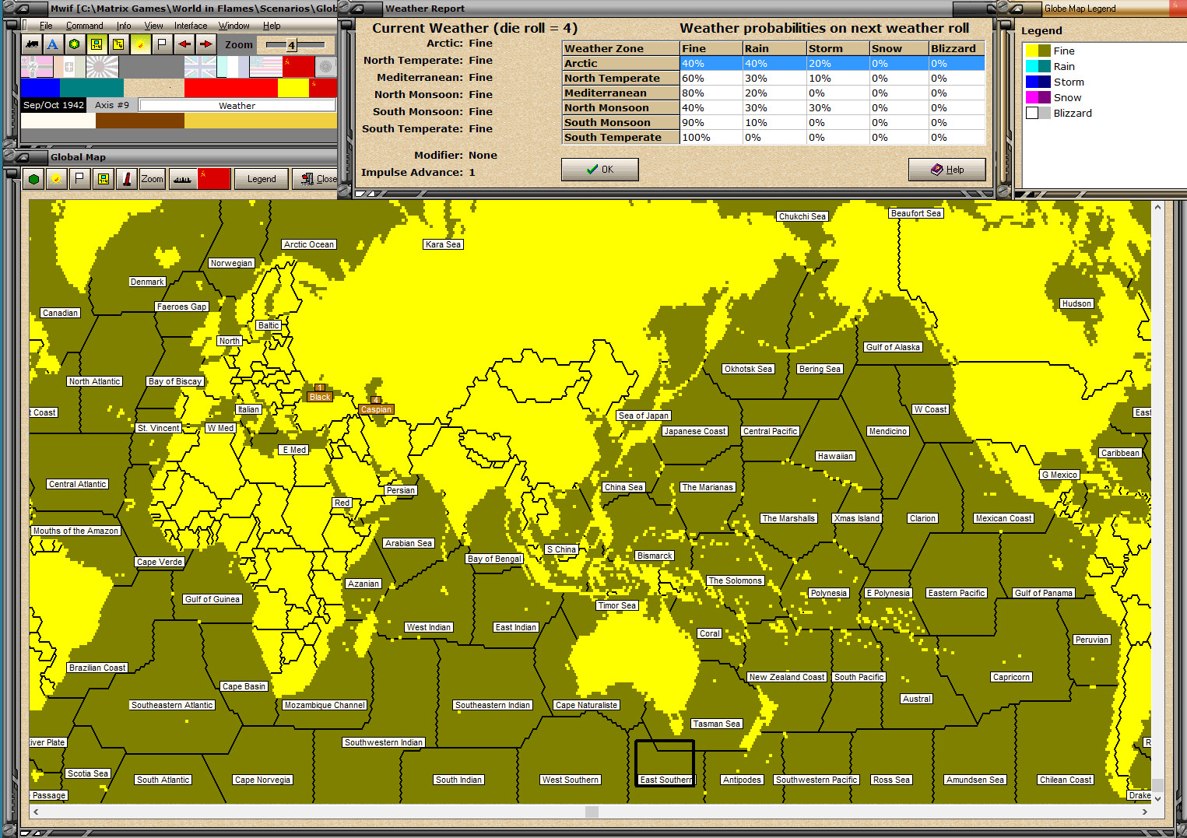Click the Snow color swatch in Legend
The height and width of the screenshot is (838, 1187).
pos(1038,97)
